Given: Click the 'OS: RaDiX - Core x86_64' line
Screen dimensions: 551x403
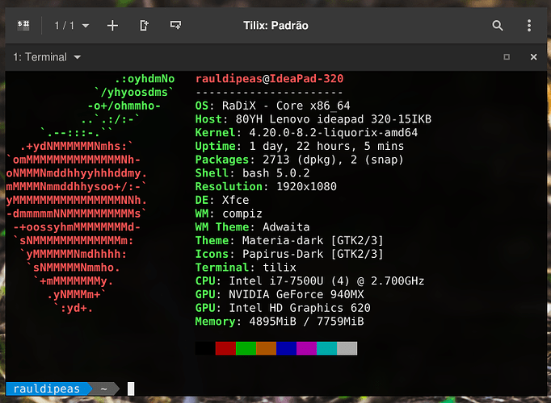Looking at the screenshot, I should tap(273, 106).
